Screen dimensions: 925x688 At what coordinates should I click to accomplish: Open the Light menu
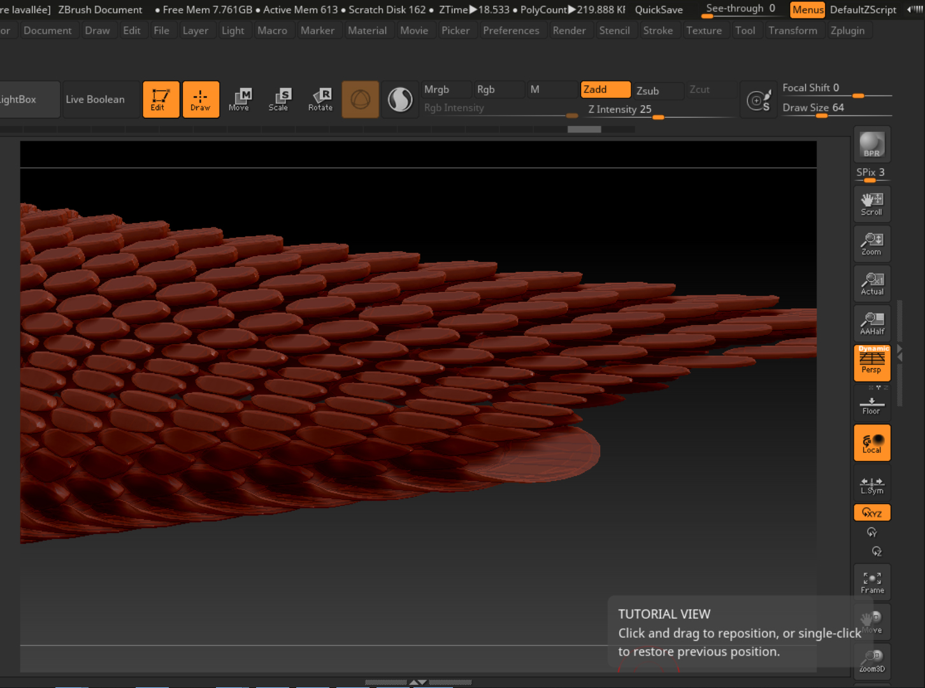[x=233, y=31]
